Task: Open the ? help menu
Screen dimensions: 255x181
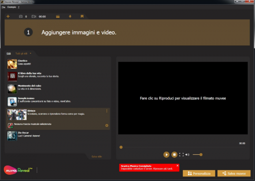Action: click(x=19, y=7)
